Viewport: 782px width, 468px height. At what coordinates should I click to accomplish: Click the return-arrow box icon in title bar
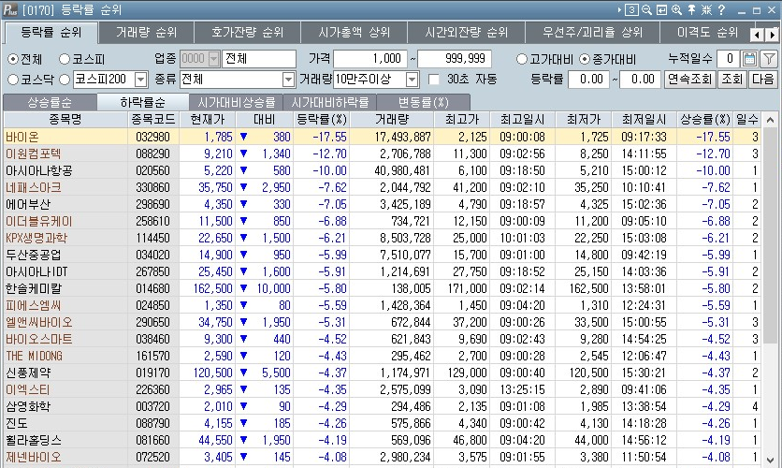coord(662,9)
